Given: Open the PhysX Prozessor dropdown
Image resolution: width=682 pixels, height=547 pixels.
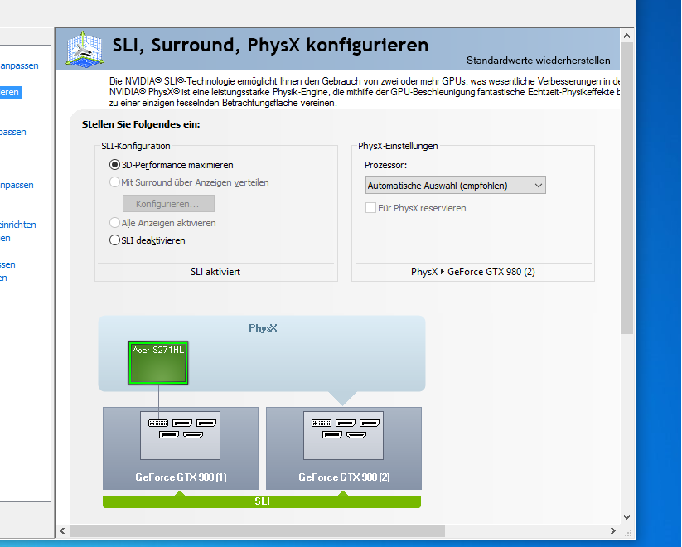Looking at the screenshot, I should (x=456, y=186).
